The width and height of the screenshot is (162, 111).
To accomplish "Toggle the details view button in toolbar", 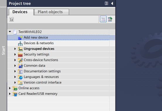I will click(x=103, y=19).
